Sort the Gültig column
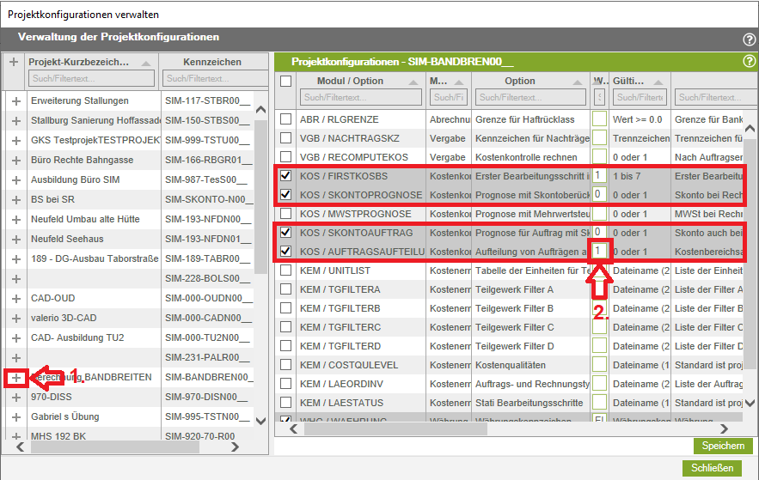The width and height of the screenshot is (759, 480). (x=658, y=82)
